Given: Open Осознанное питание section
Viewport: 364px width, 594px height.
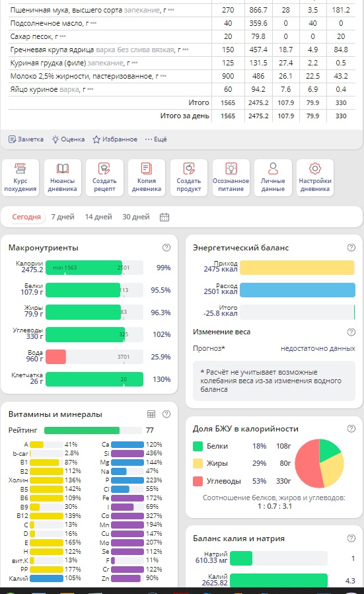Looking at the screenshot, I should point(231,178).
